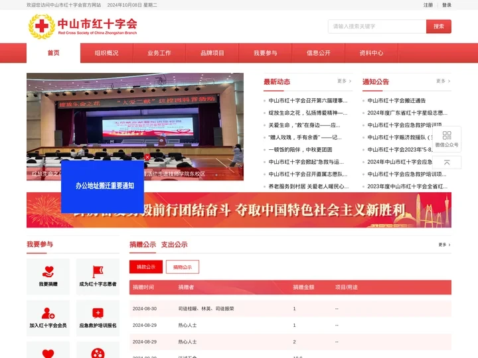Open 我要参与 navigation menu

265,53
